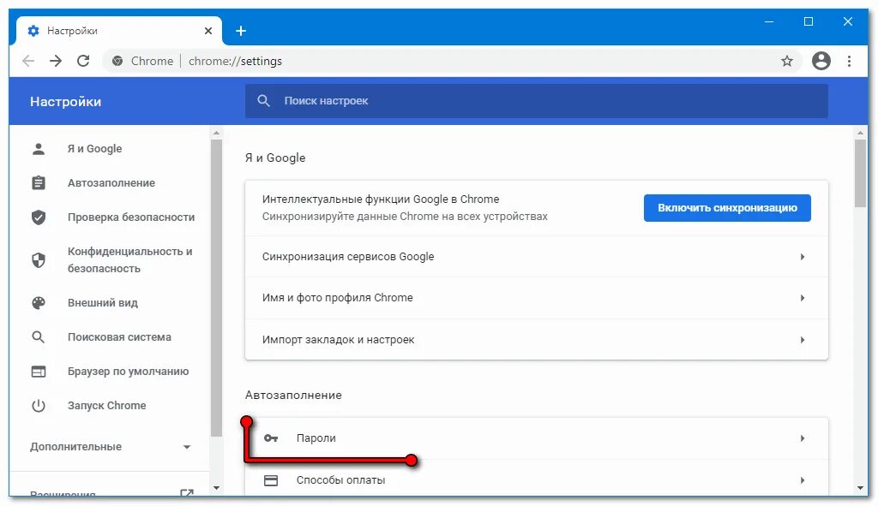Open the Пароли row
Image resolution: width=878 pixels, height=506 pixels.
point(537,438)
